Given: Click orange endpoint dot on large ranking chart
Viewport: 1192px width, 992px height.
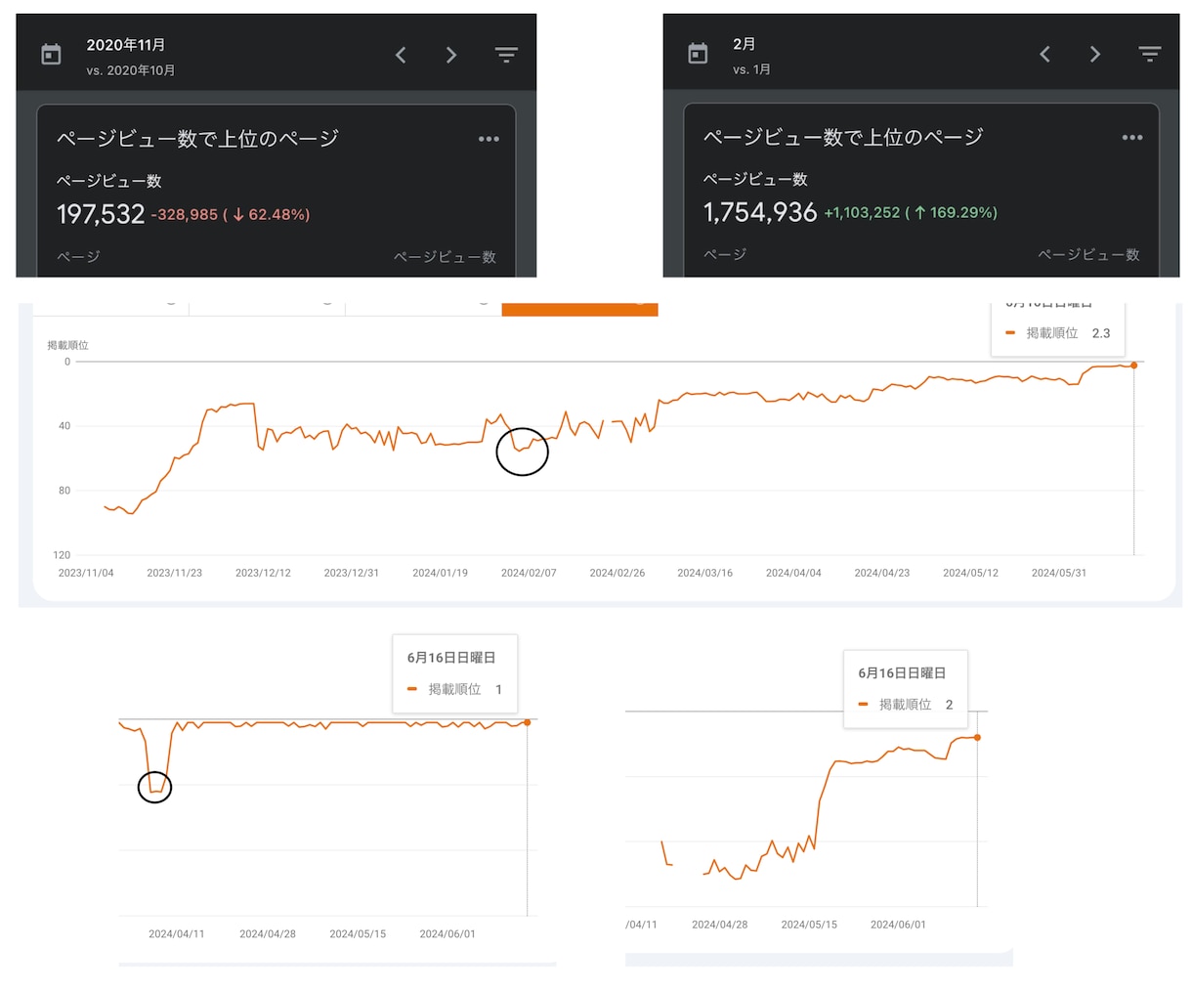Looking at the screenshot, I should point(1134,366).
